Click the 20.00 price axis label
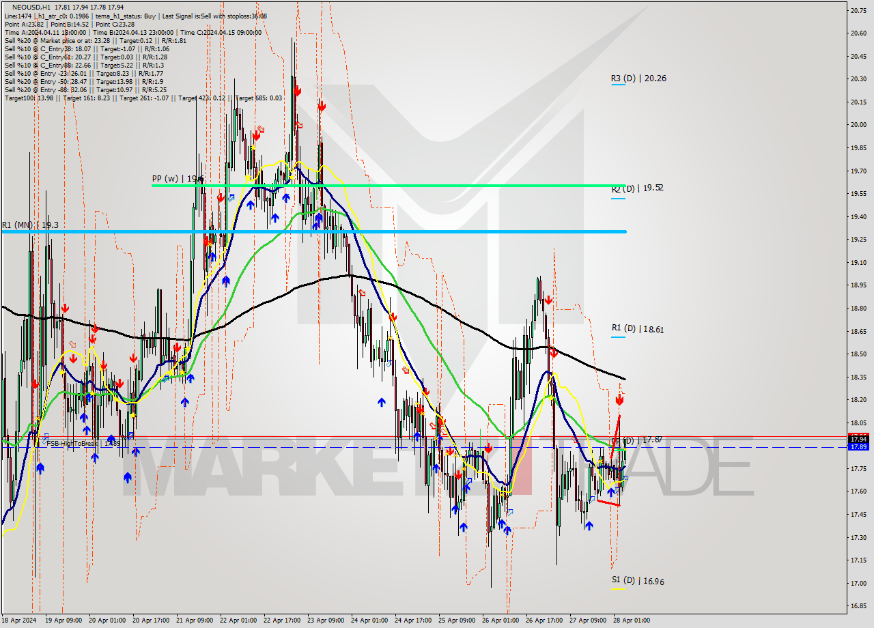Image resolution: width=874 pixels, height=628 pixels. 858,125
